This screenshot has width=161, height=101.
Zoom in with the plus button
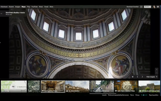pyautogui.click(x=157, y=70)
